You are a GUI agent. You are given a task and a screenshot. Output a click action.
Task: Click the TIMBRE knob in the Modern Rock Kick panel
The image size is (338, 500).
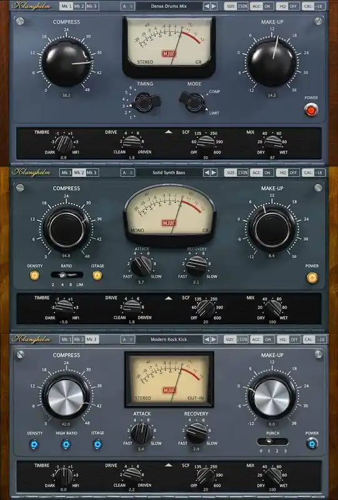64,477
